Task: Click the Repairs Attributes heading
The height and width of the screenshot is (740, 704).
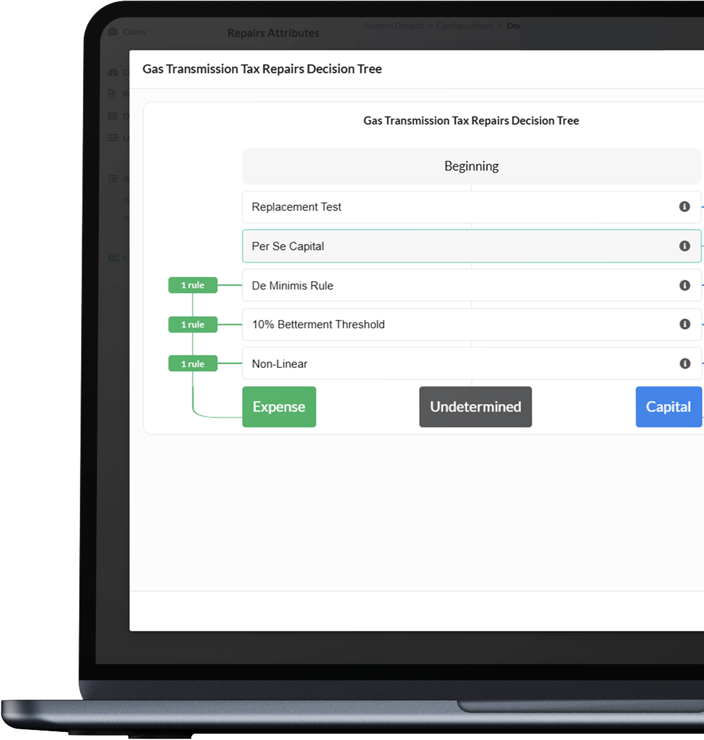Action: 274,33
